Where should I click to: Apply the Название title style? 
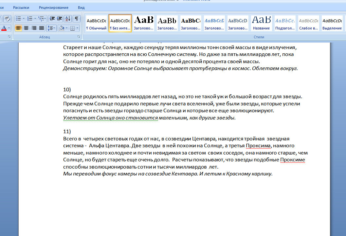tap(262, 23)
